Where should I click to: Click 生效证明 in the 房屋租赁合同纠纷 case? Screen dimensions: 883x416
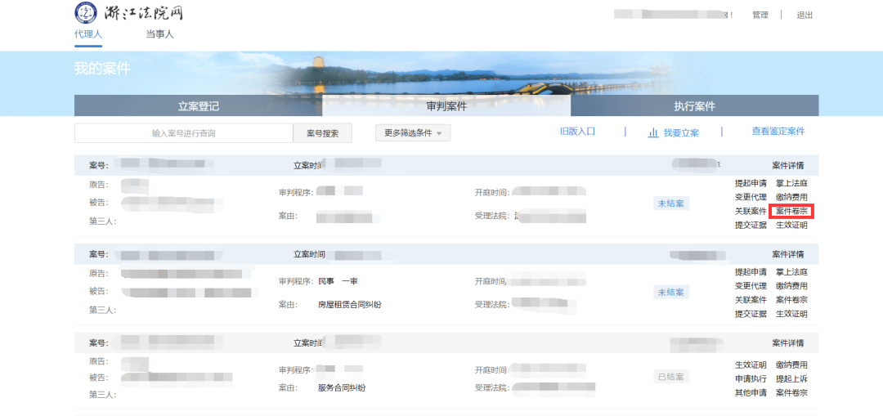tap(791, 314)
